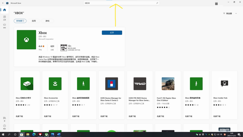Select the 应用 filter tab
243x137 pixels.
click(x=34, y=21)
